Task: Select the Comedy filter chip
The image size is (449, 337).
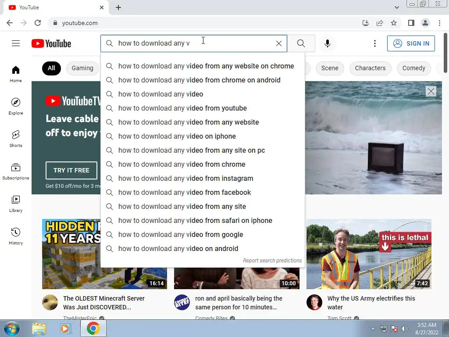Action: coord(414,68)
